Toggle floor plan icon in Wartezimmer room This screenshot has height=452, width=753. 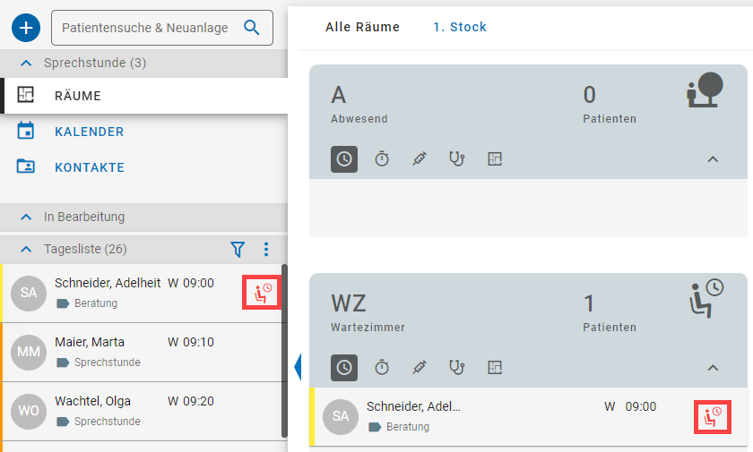tap(495, 367)
